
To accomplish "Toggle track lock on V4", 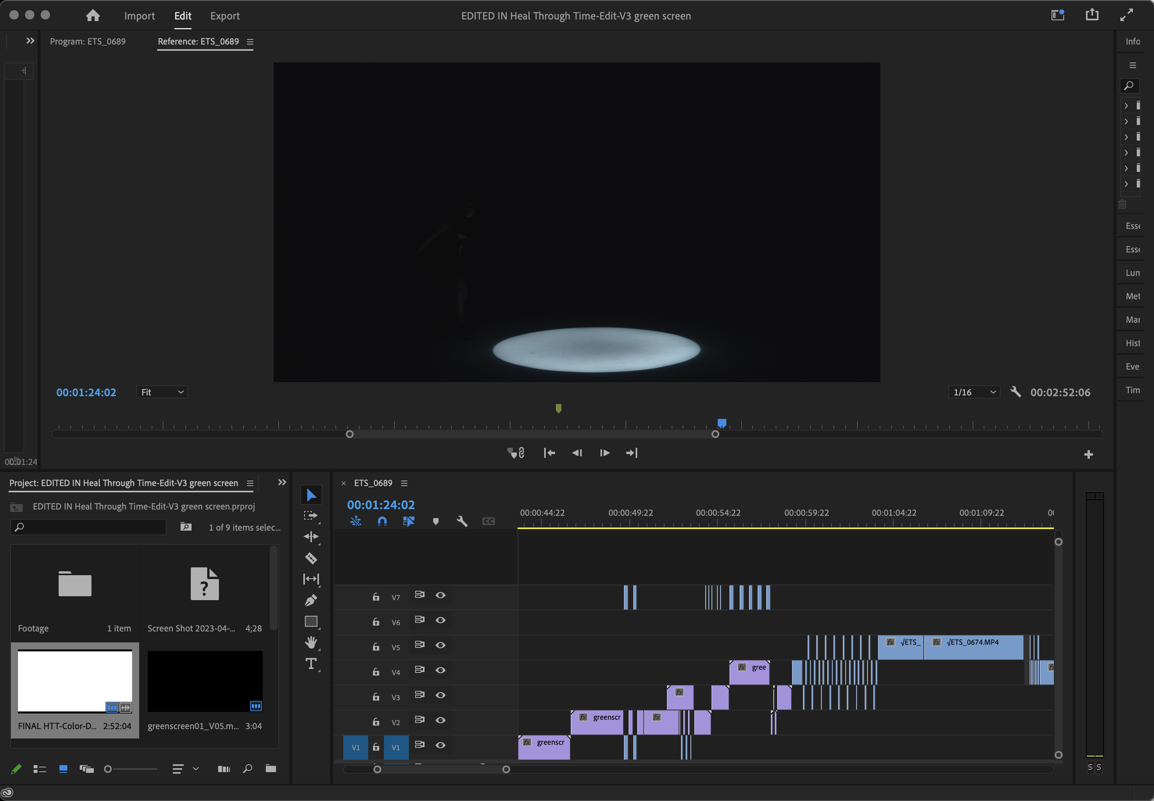I will tap(376, 672).
